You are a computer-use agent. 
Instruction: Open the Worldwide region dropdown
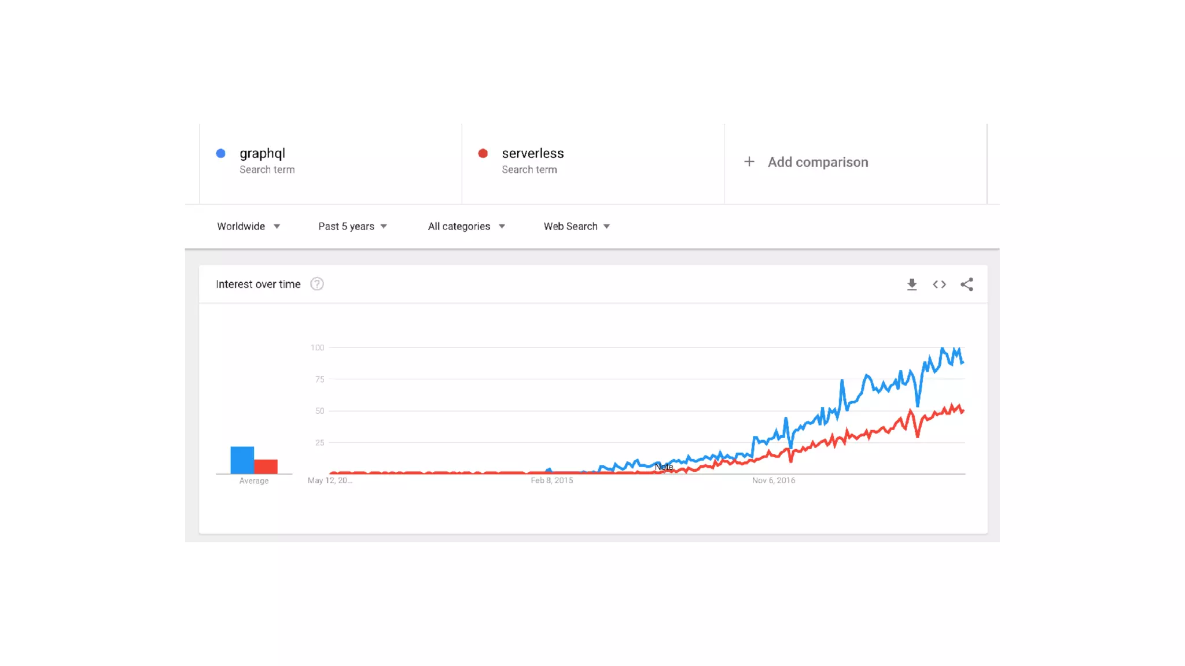(x=248, y=226)
